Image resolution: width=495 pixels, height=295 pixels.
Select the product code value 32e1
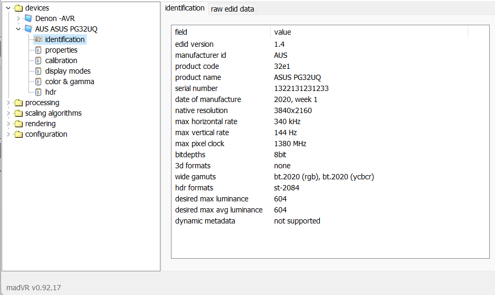tap(282, 66)
